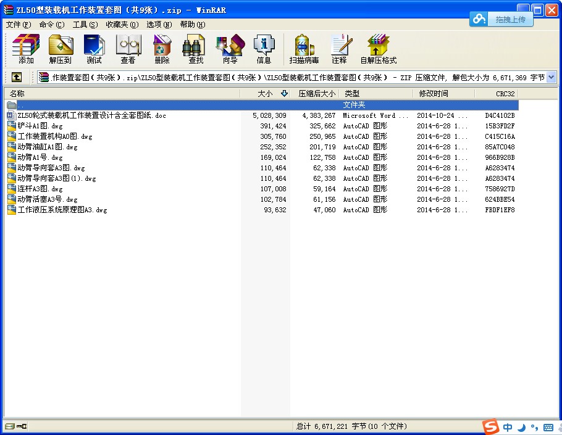This screenshot has width=562, height=435.
Task: Open the 查看 (View) toolbar tool
Action: pyautogui.click(x=128, y=49)
